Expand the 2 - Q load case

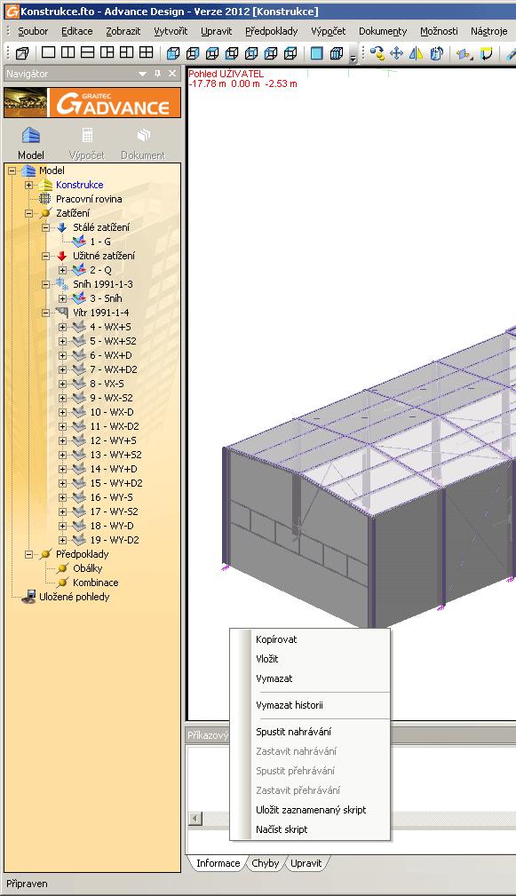(63, 270)
